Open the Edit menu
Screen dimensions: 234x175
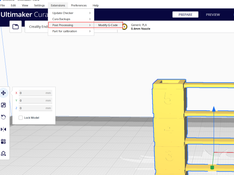tap(13, 6)
